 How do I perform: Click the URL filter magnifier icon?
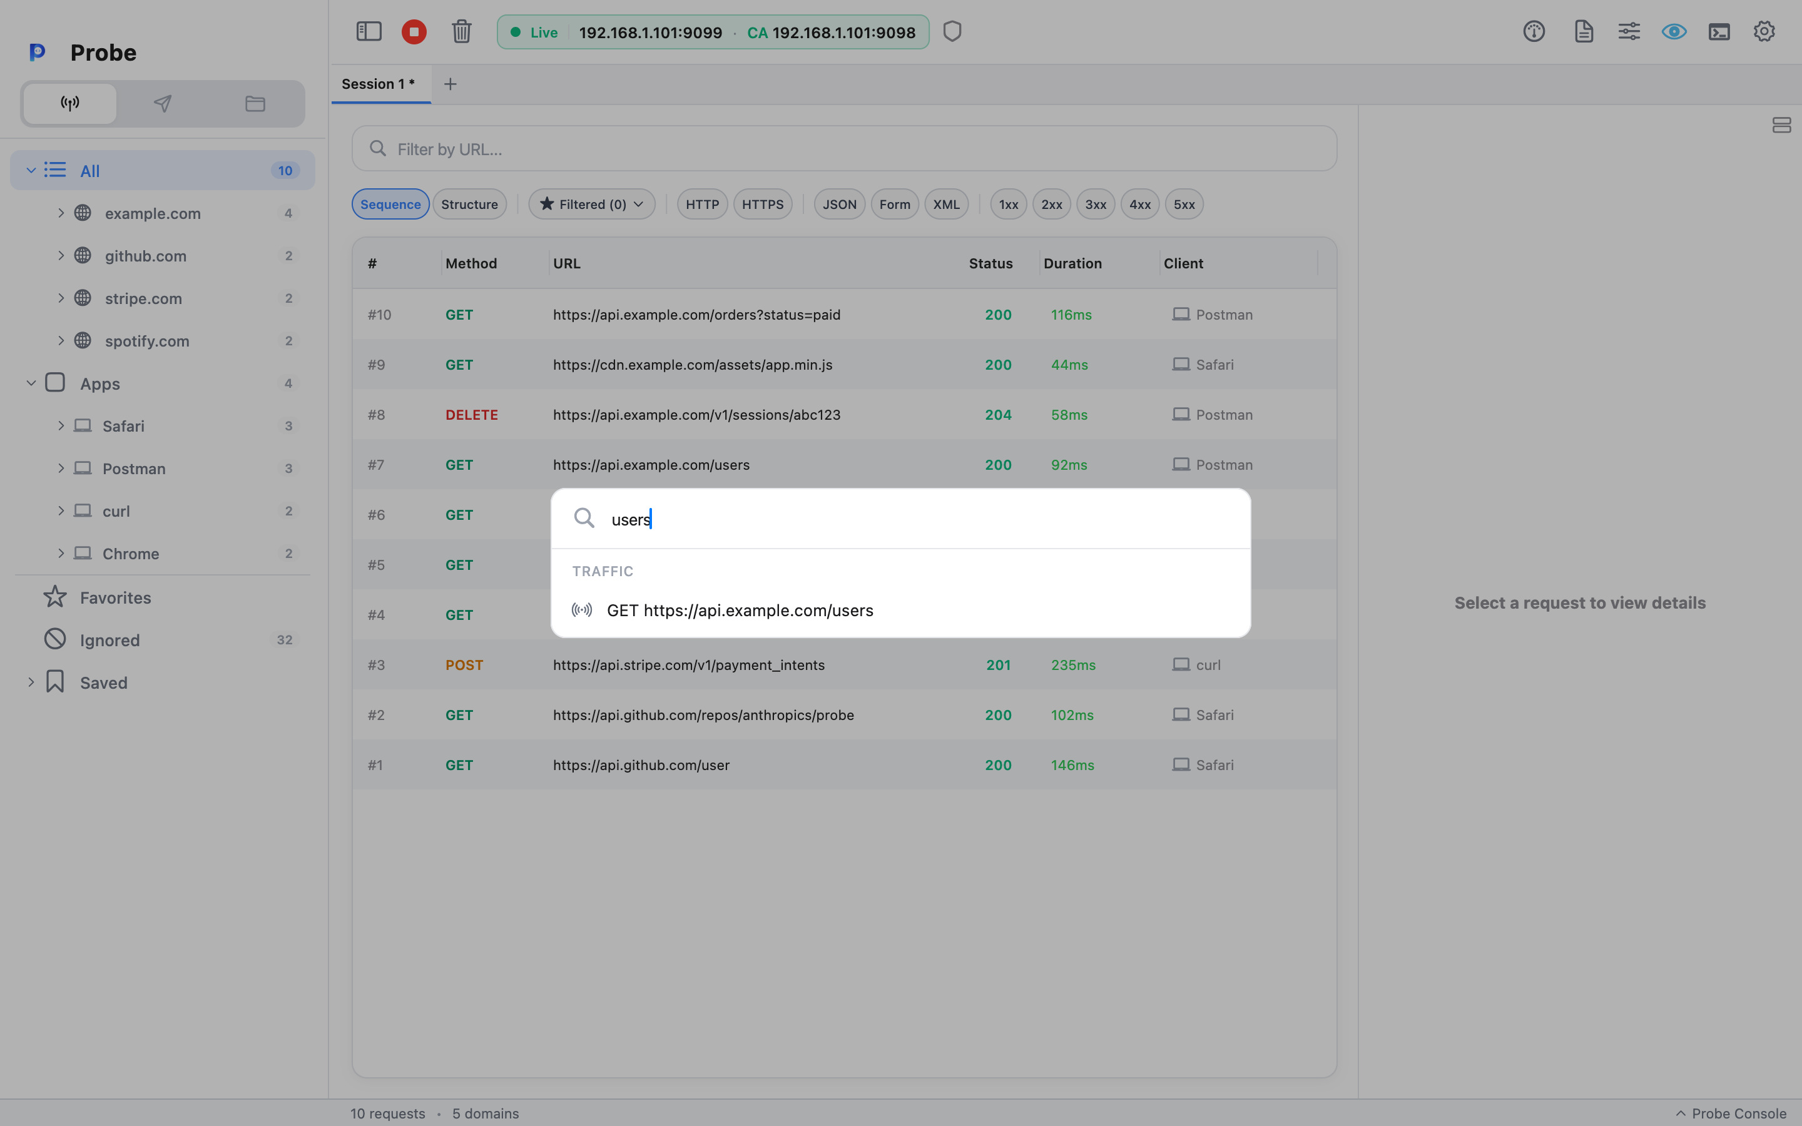379,148
